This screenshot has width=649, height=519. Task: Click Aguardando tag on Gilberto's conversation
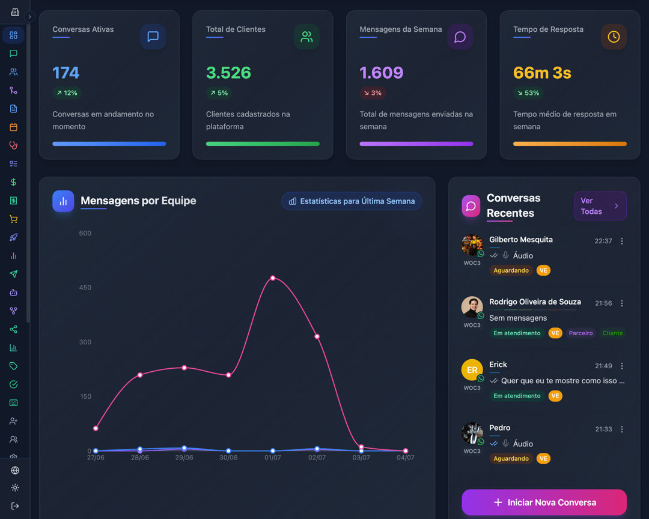point(511,270)
